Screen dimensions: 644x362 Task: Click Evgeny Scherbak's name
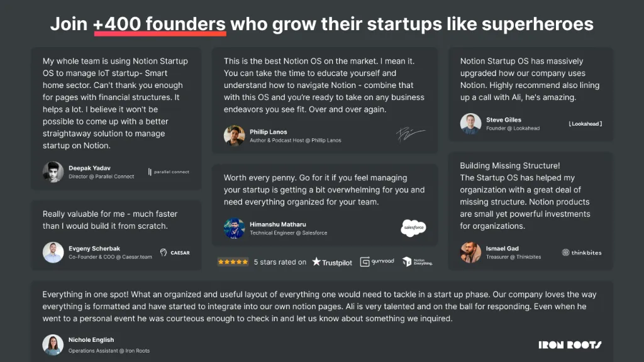94,248
